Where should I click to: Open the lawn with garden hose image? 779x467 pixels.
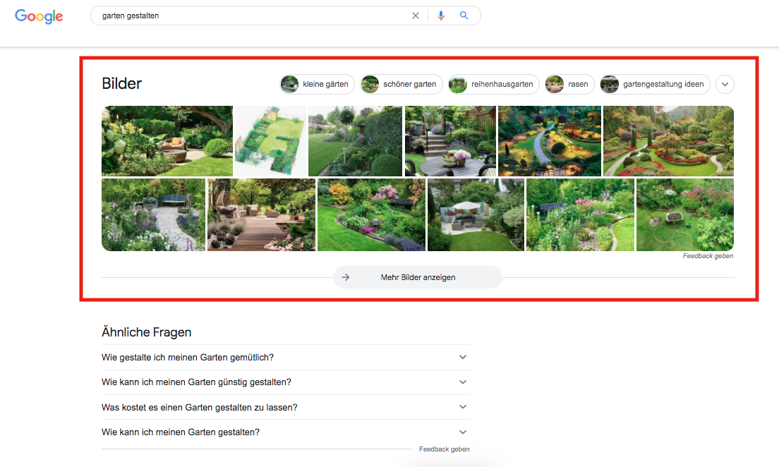point(685,214)
